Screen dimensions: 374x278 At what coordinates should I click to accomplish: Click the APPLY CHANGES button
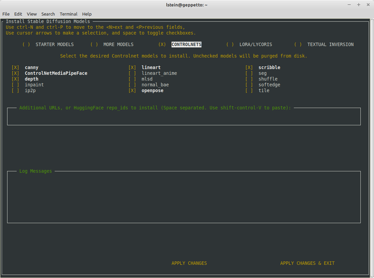(x=189, y=263)
